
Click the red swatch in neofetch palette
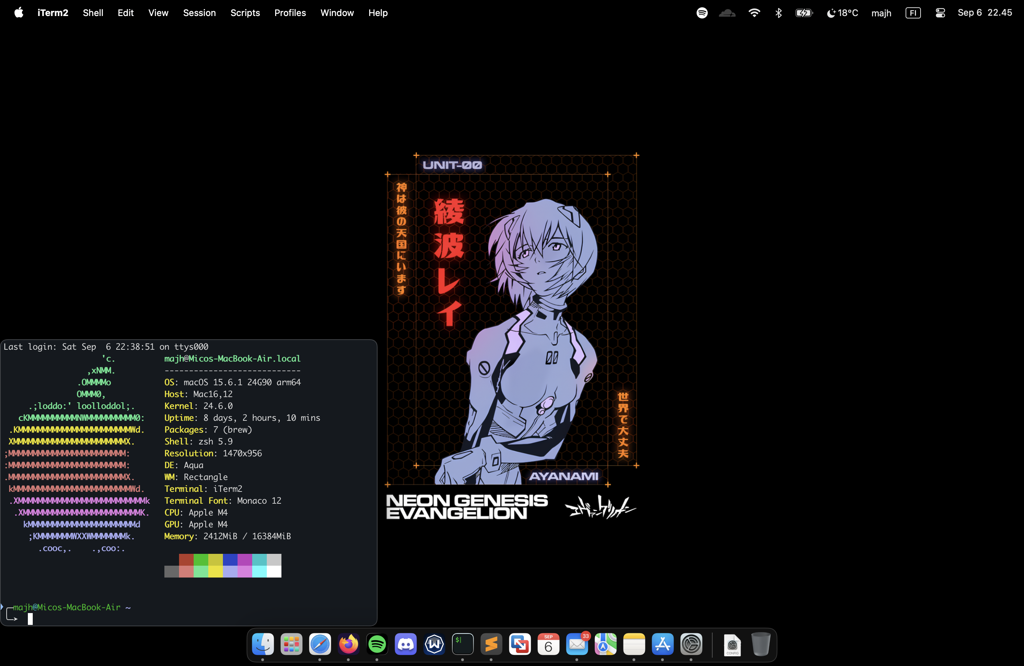coord(186,560)
